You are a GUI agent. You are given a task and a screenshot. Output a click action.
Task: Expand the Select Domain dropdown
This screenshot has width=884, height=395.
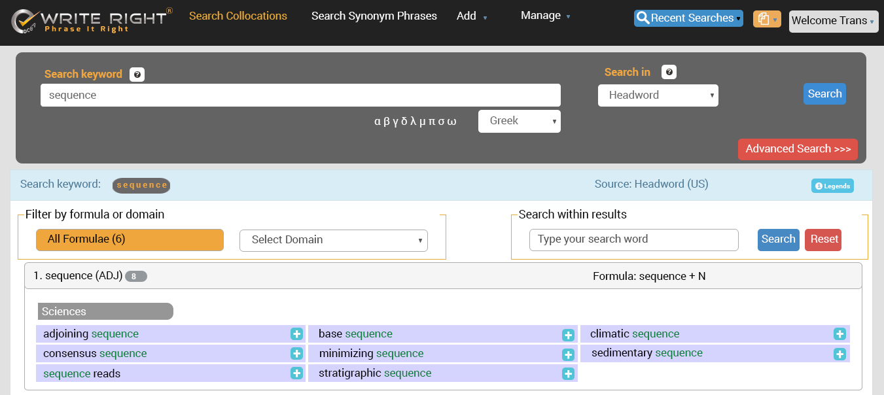click(334, 240)
